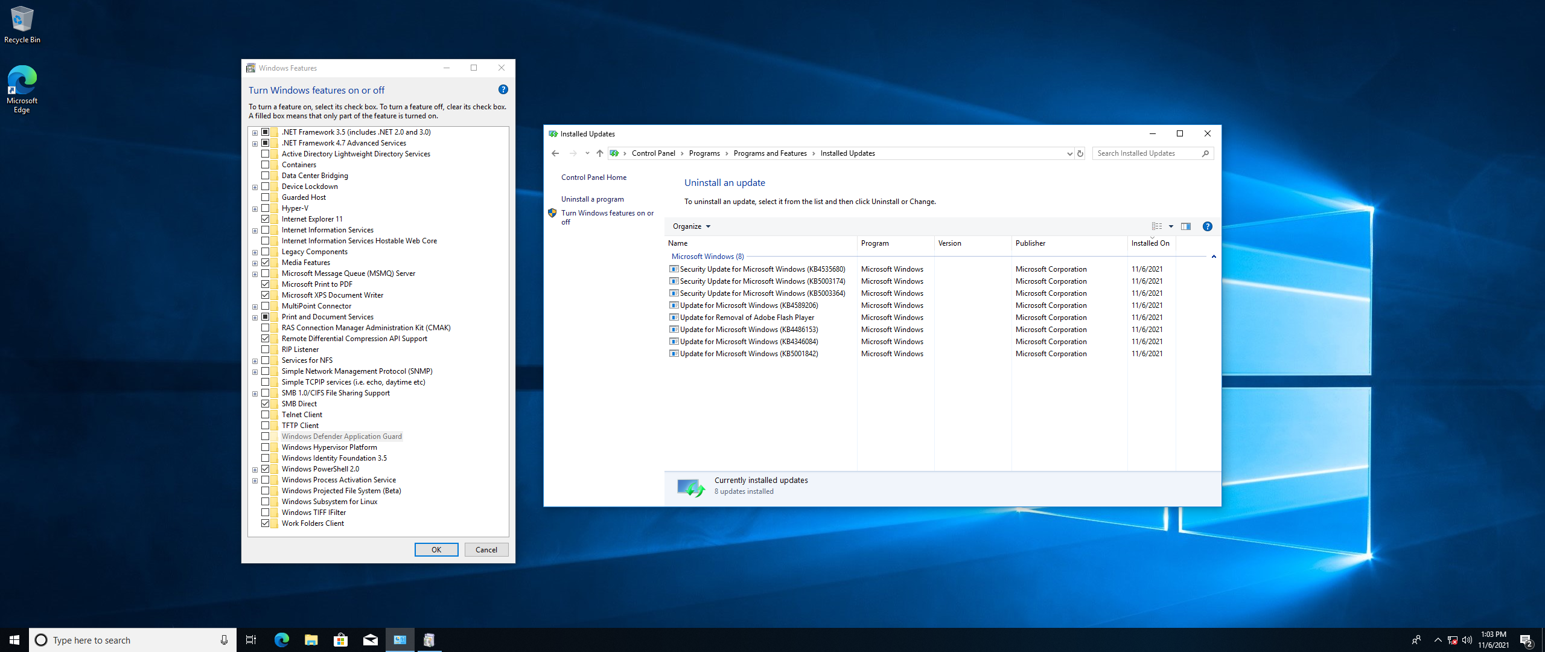The image size is (1545, 652).
Task: Launch the Microsoft Edge desktop shortcut
Action: [22, 89]
